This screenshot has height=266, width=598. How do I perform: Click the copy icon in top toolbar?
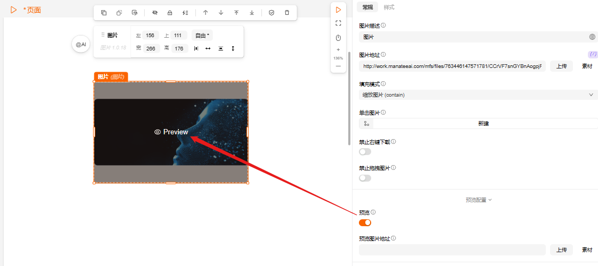(104, 13)
